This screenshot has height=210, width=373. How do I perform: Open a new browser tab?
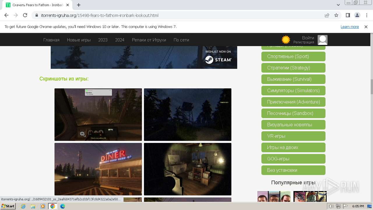79,5
